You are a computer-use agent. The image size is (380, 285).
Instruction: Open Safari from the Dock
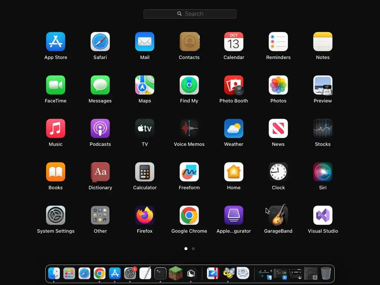coord(84,273)
